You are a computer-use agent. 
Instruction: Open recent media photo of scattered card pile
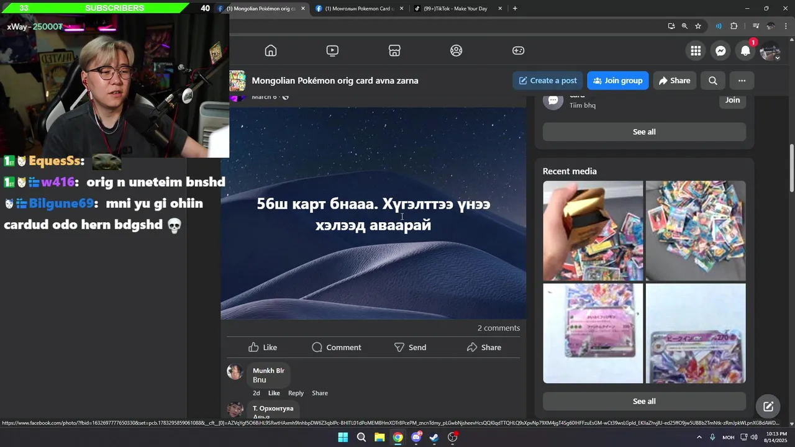pyautogui.click(x=696, y=231)
